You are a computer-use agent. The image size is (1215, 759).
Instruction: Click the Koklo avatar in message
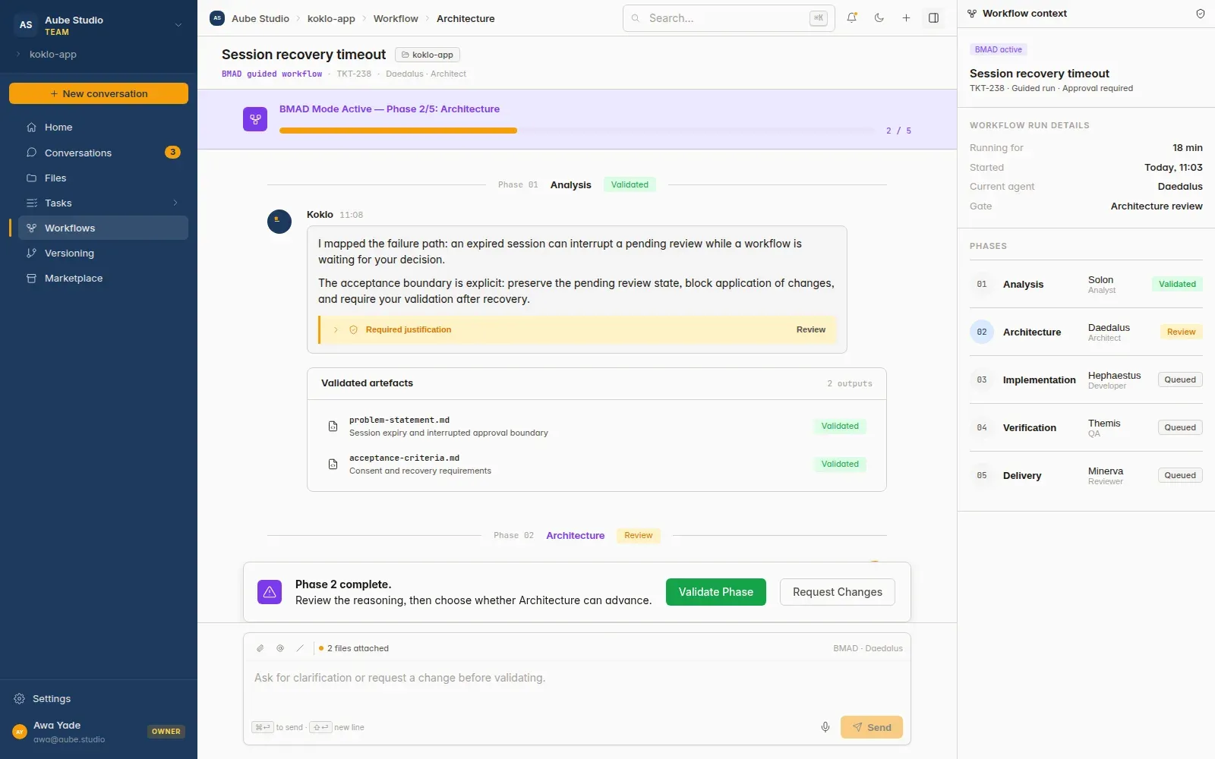[279, 222]
